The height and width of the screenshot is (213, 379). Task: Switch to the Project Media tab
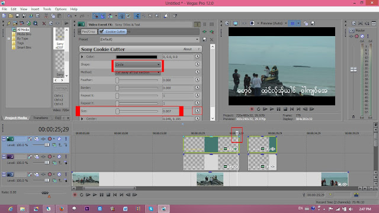pyautogui.click(x=16, y=118)
